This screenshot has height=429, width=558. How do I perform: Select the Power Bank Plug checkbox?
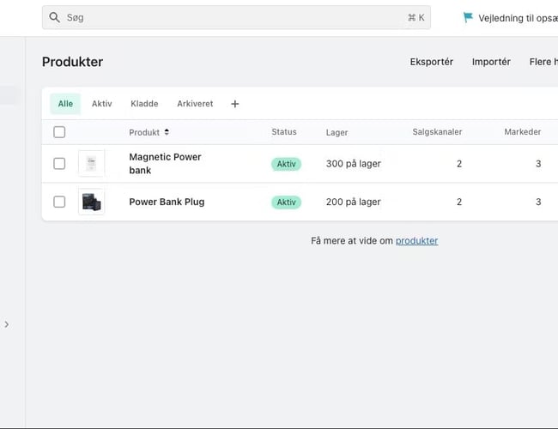[x=59, y=202]
